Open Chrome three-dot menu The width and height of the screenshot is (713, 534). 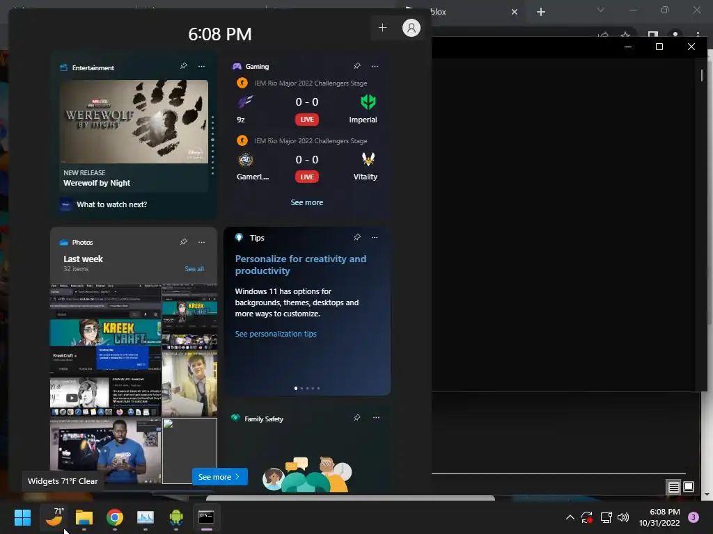[698, 35]
